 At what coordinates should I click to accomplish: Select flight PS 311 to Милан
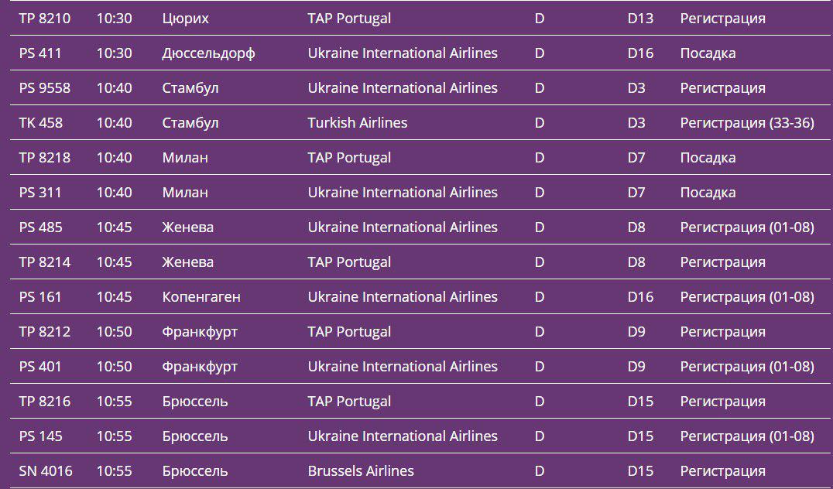pyautogui.click(x=40, y=193)
